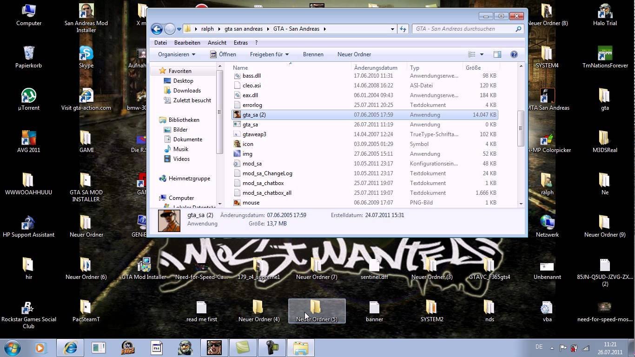Click the Neuer Ordner toolbar button

354,54
